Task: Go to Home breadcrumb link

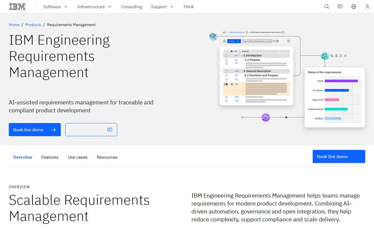Action: point(14,25)
